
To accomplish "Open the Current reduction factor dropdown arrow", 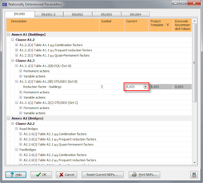I will point(146,87).
